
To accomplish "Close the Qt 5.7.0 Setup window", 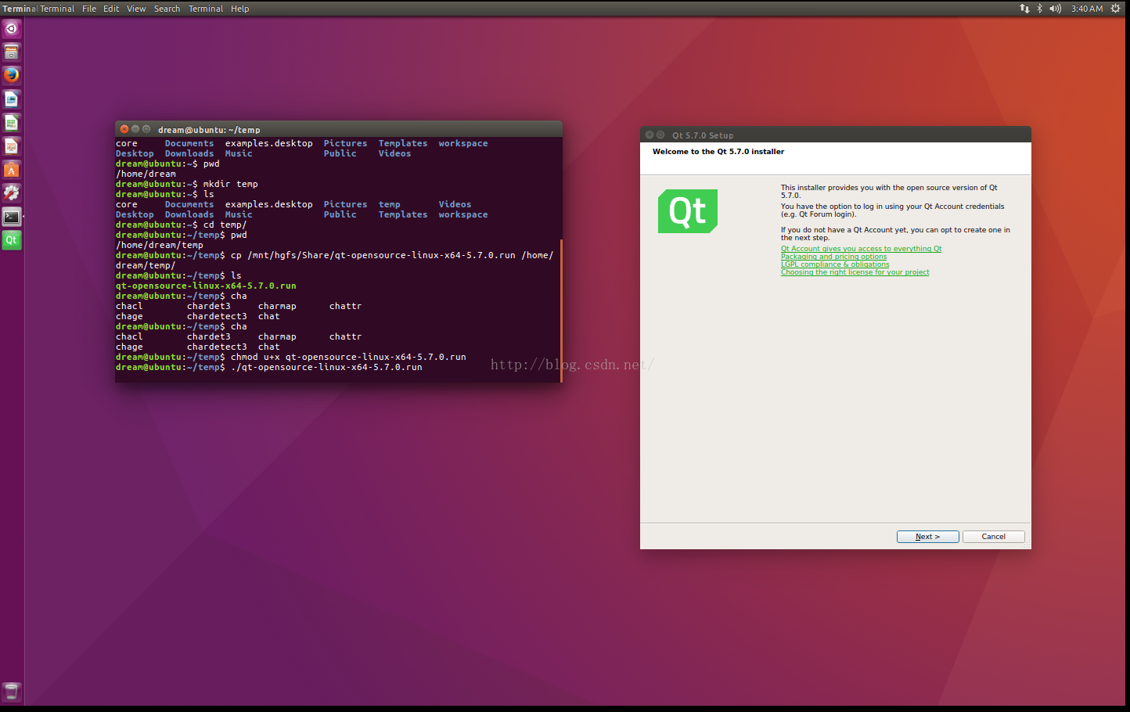I will click(x=650, y=135).
